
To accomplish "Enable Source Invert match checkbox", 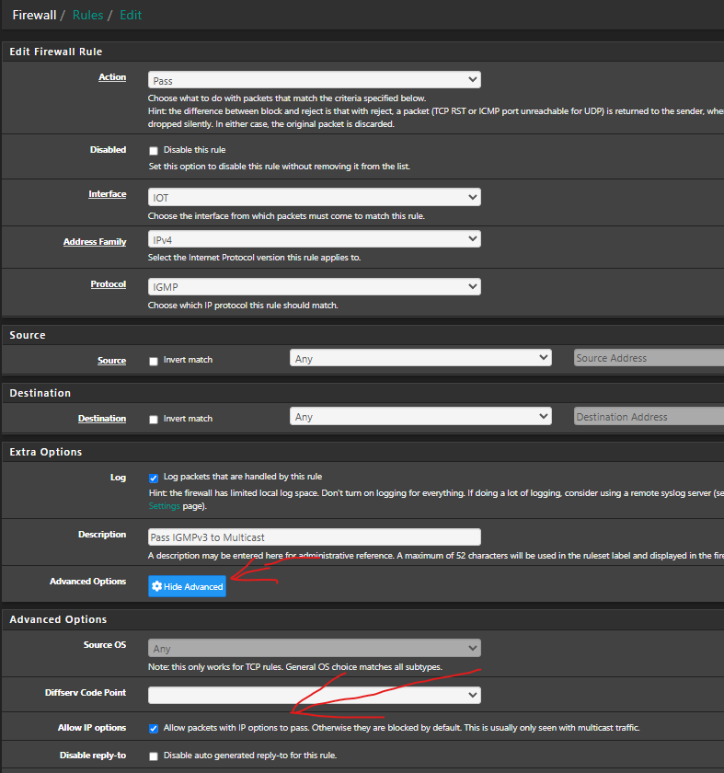I will 154,361.
